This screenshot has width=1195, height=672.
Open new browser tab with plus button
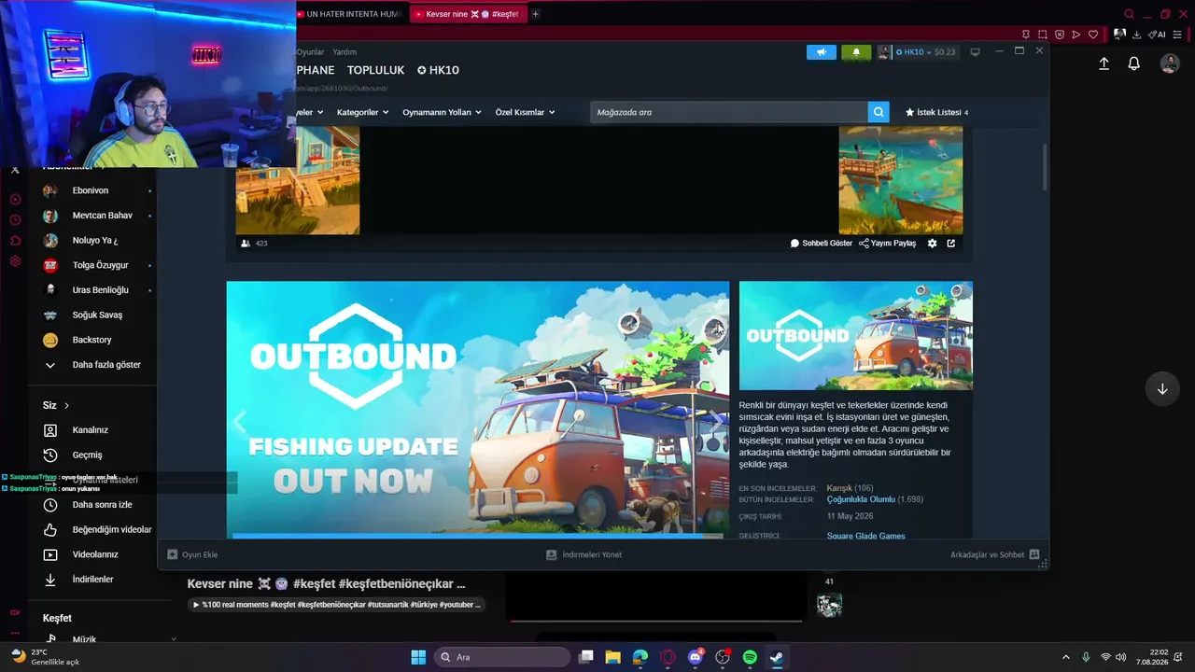[x=535, y=14]
